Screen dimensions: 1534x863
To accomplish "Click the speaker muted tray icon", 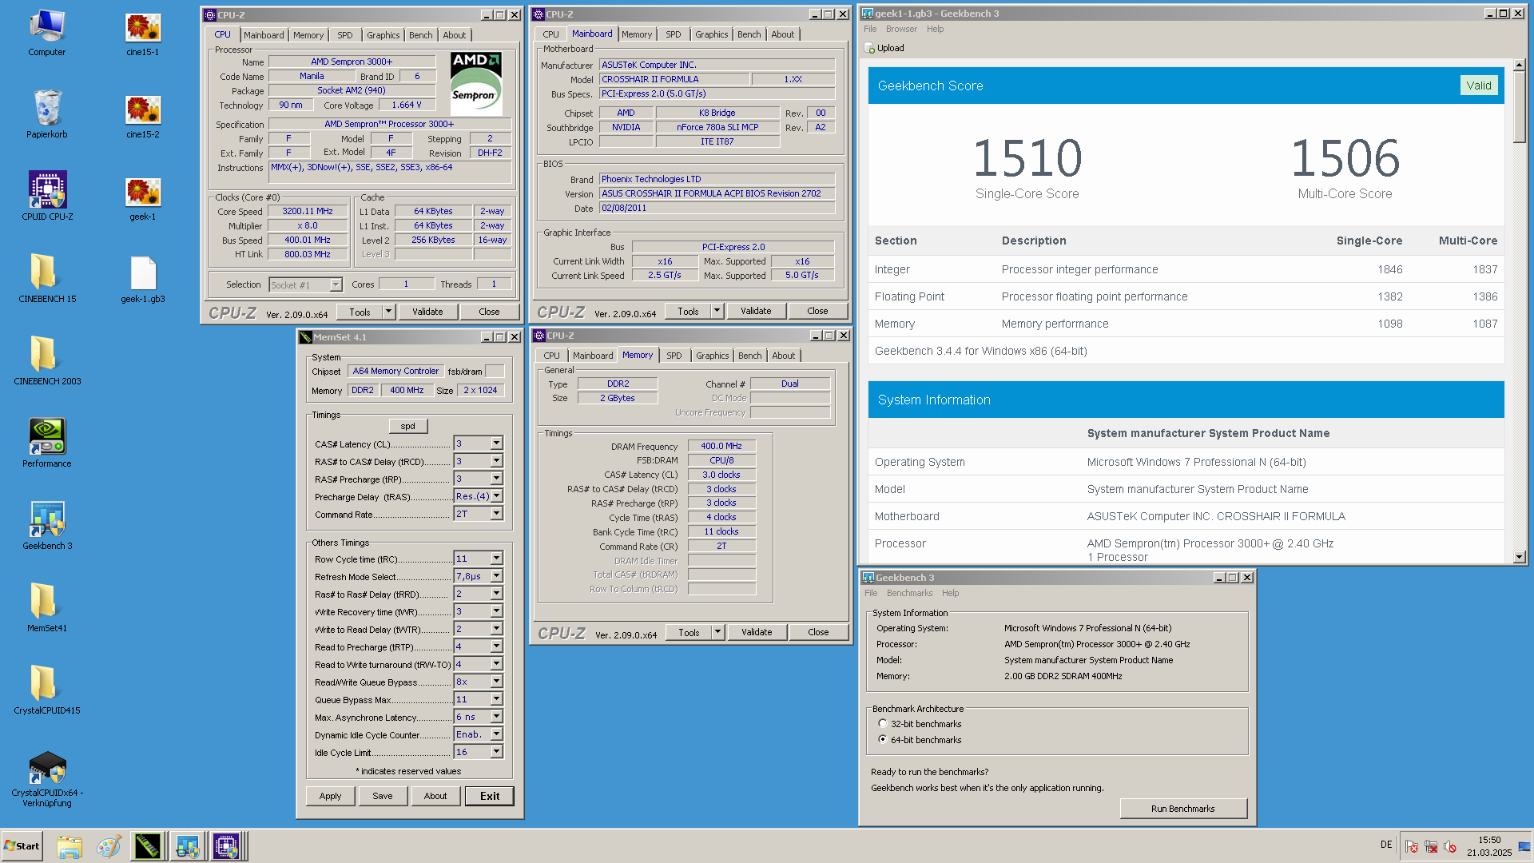I will 1450,846.
